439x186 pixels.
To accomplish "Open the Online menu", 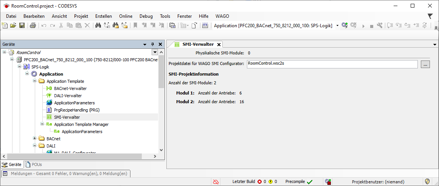I will (126, 16).
